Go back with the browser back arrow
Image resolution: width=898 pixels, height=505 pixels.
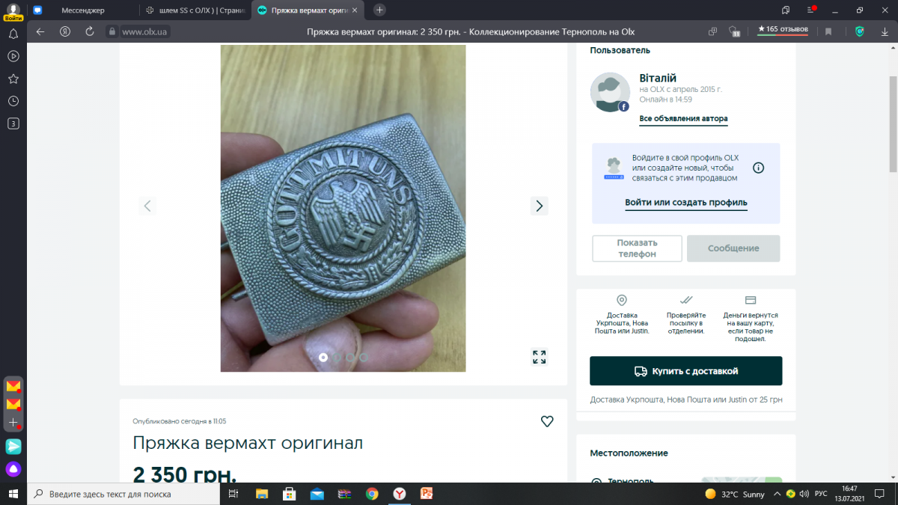pyautogui.click(x=41, y=31)
